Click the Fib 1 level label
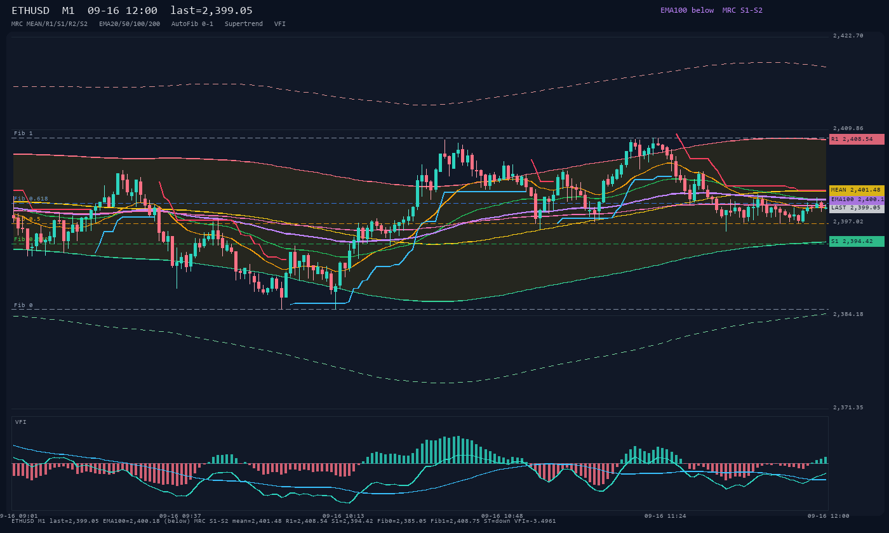The image size is (889, 533). tap(23, 133)
